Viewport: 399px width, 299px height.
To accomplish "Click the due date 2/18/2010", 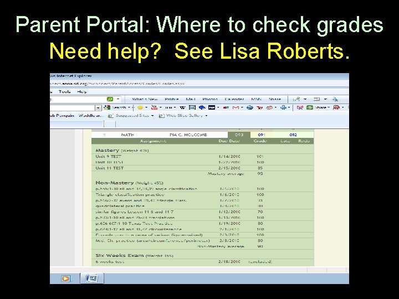I will [229, 261].
